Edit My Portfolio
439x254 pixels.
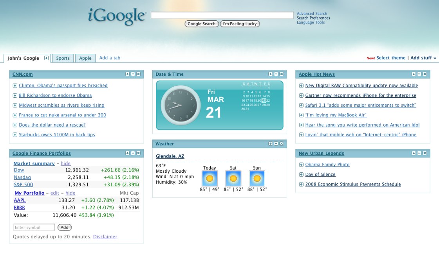[54, 193]
